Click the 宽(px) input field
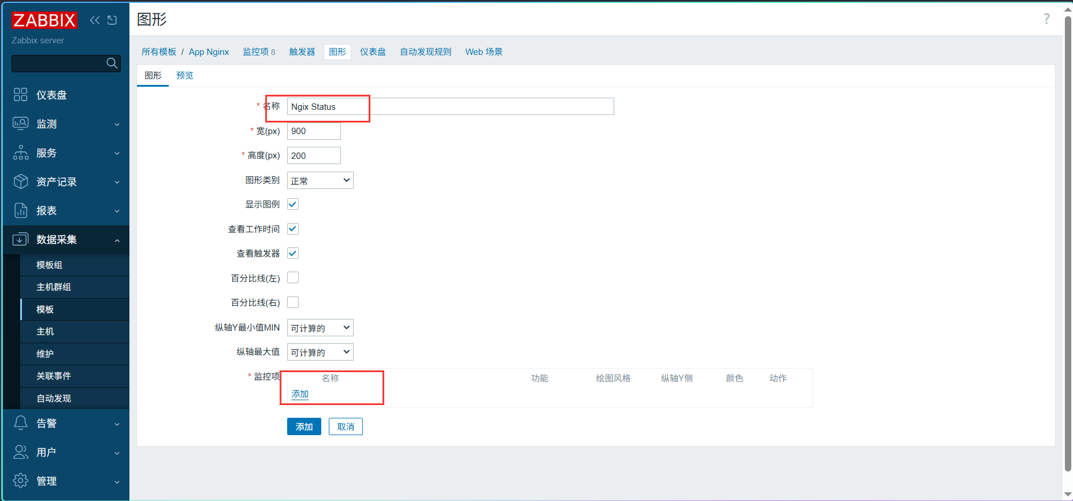This screenshot has height=501, width=1073. [x=314, y=131]
